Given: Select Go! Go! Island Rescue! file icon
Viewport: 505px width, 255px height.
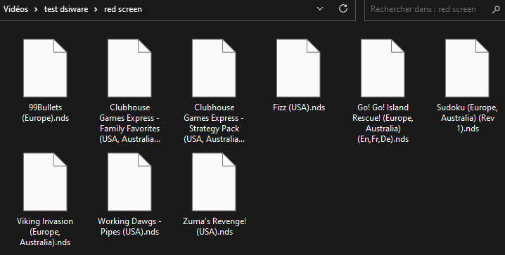Looking at the screenshot, I should 383,68.
